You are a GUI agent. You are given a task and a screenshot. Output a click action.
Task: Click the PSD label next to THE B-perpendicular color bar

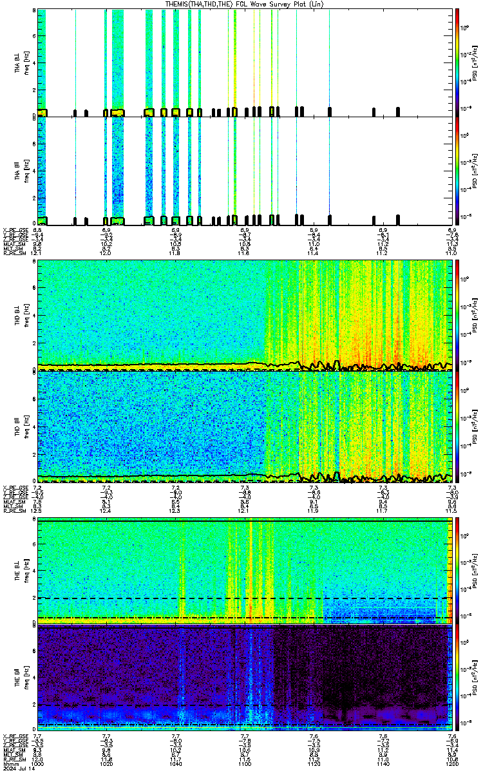click(475, 571)
